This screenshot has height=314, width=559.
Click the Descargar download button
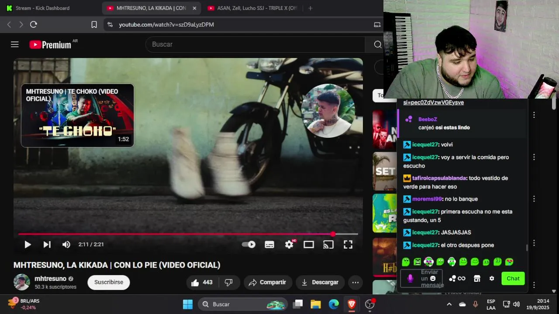320,283
